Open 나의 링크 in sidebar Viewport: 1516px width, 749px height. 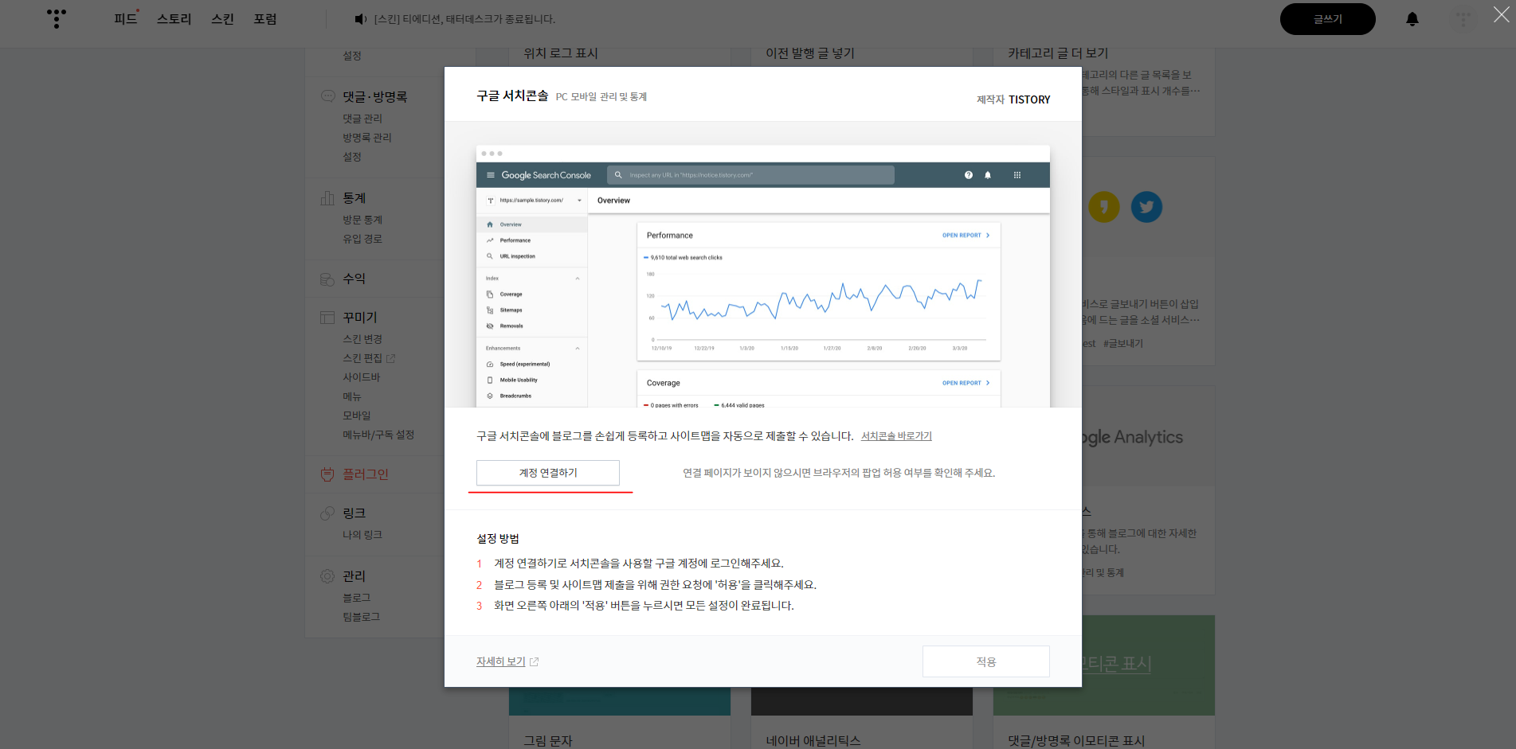coord(362,535)
